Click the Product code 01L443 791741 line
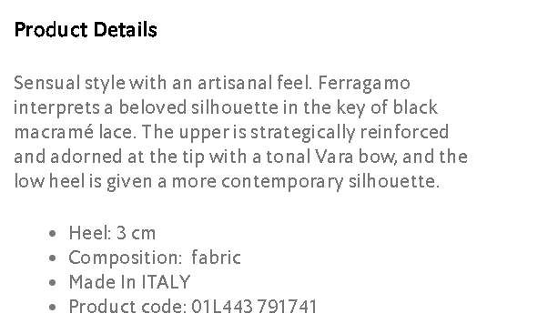This screenshot has height=334, width=558. click(193, 307)
